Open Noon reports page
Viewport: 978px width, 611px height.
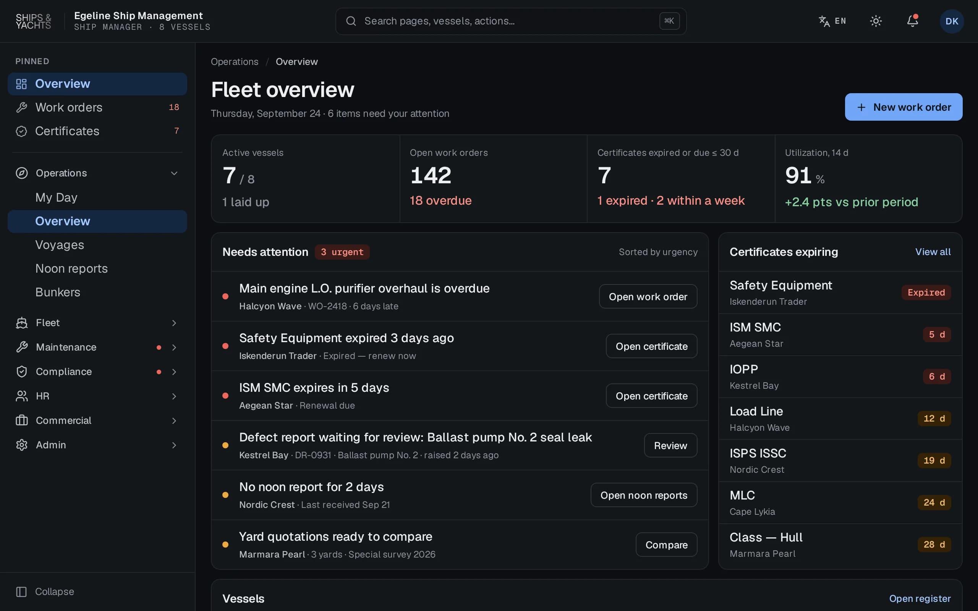point(97,269)
